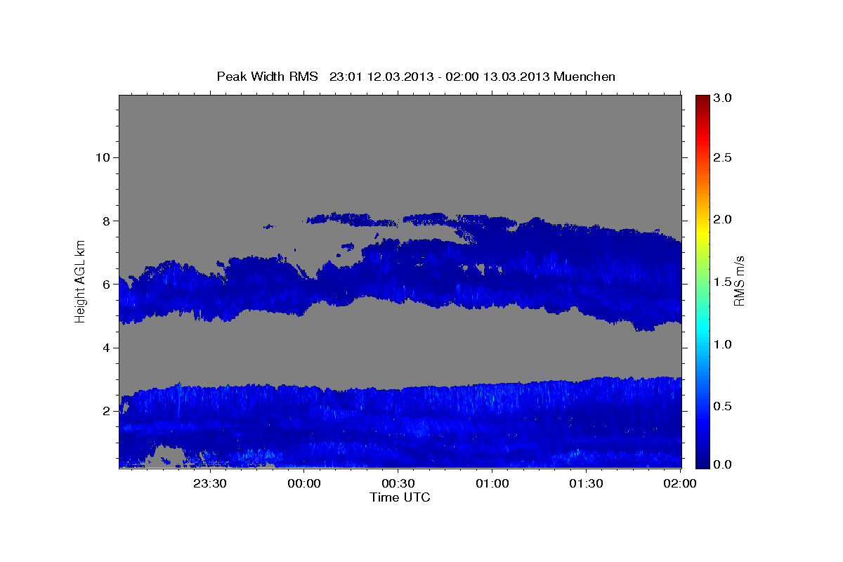Click the colorbar value 0.5
The width and height of the screenshot is (843, 562).
723,406
